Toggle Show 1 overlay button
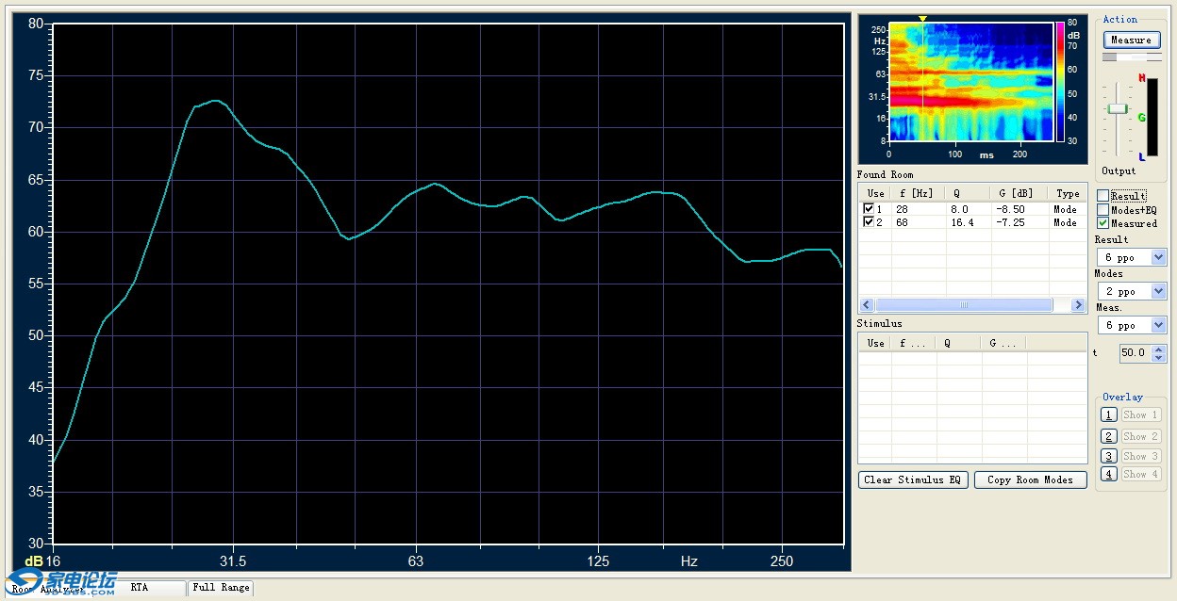Viewport: 1177px width, 601px height. (x=1140, y=414)
